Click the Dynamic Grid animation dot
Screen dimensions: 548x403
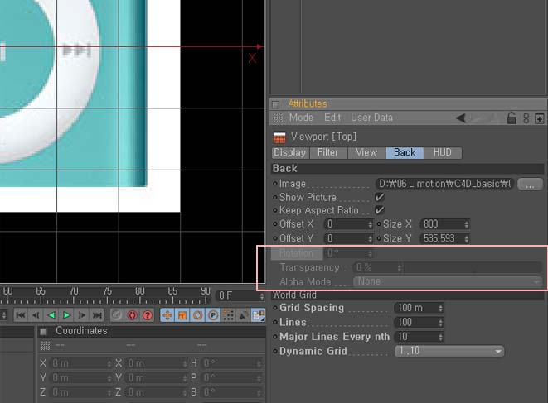(275, 352)
